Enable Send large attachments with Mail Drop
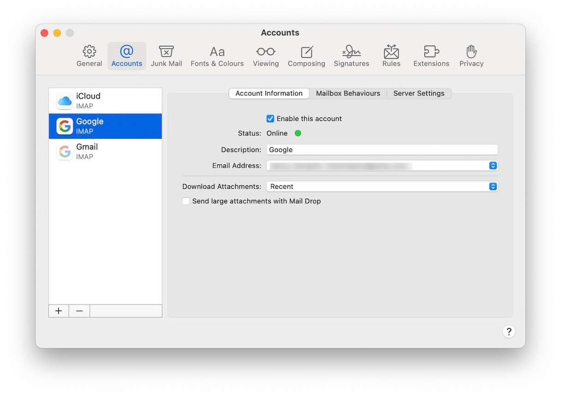561x395 pixels. [x=186, y=201]
